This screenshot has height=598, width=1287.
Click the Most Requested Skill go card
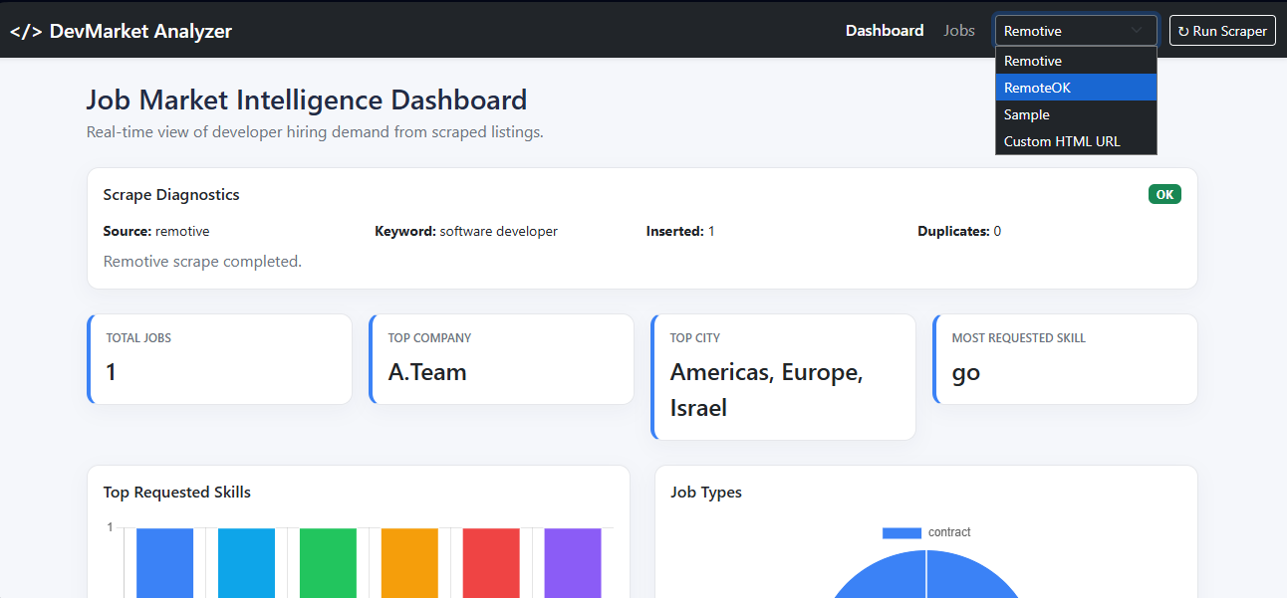click(x=1065, y=358)
